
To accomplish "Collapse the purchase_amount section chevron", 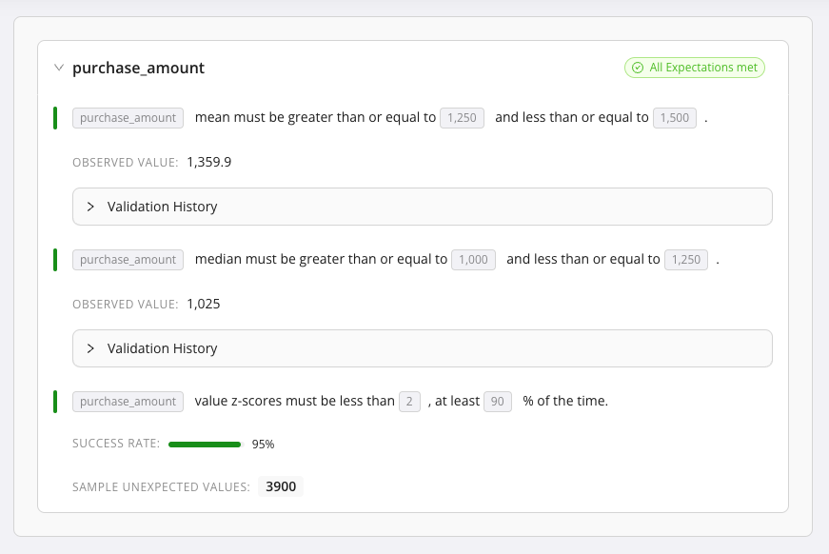I will coord(59,68).
